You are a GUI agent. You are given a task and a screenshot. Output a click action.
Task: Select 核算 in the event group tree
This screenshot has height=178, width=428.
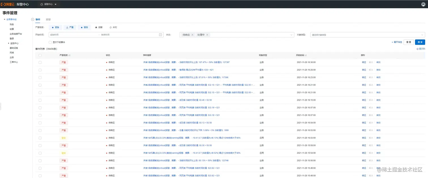pos(12,29)
